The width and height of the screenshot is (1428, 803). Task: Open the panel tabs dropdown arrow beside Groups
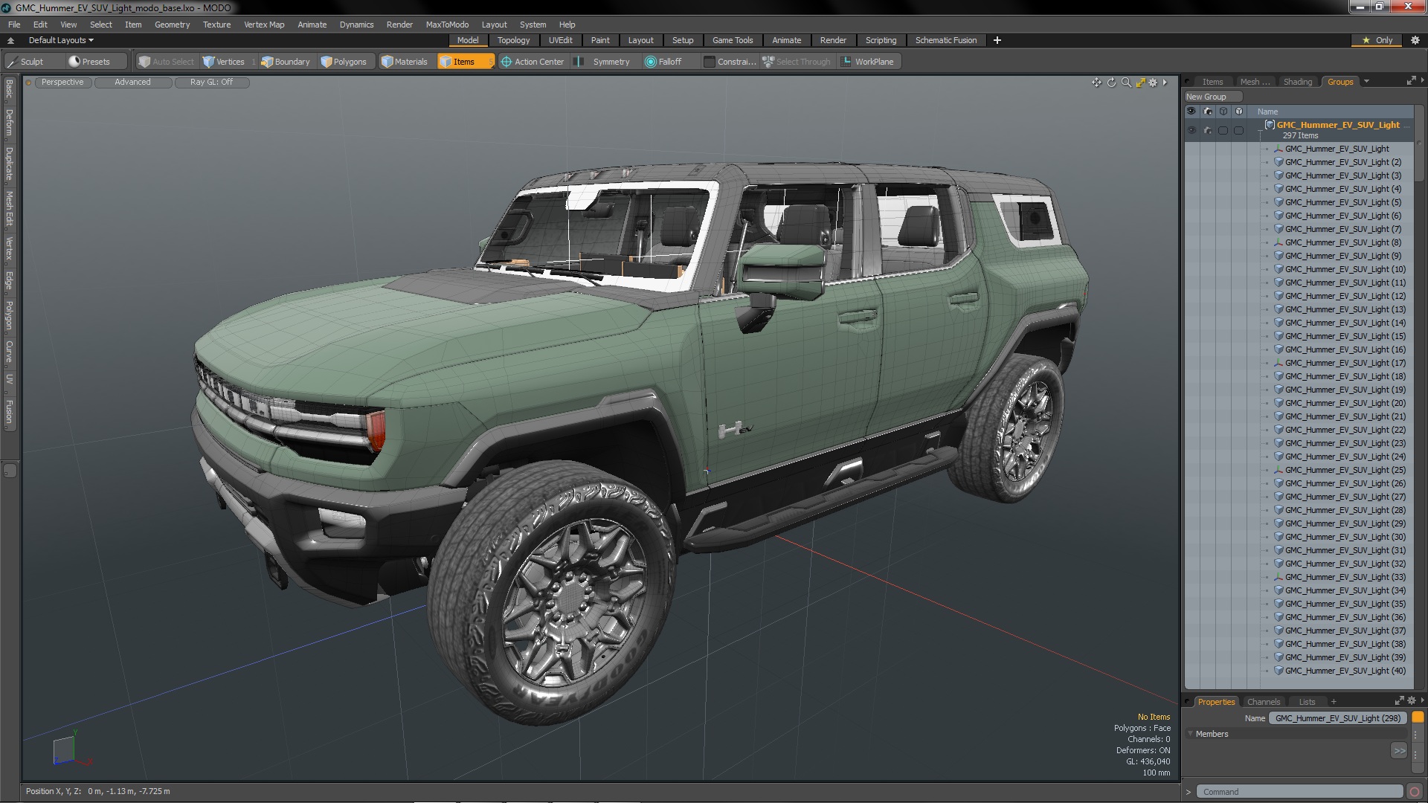click(x=1366, y=82)
